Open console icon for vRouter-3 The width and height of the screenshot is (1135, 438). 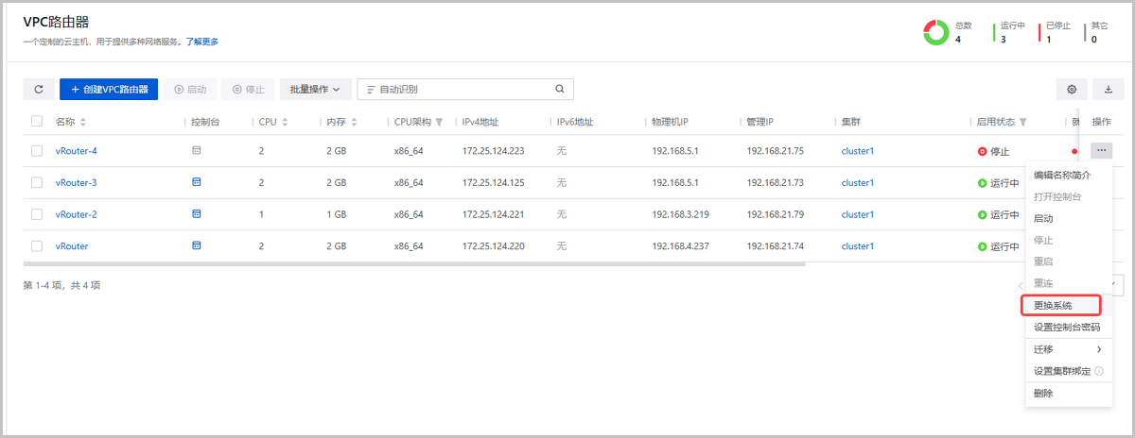197,182
